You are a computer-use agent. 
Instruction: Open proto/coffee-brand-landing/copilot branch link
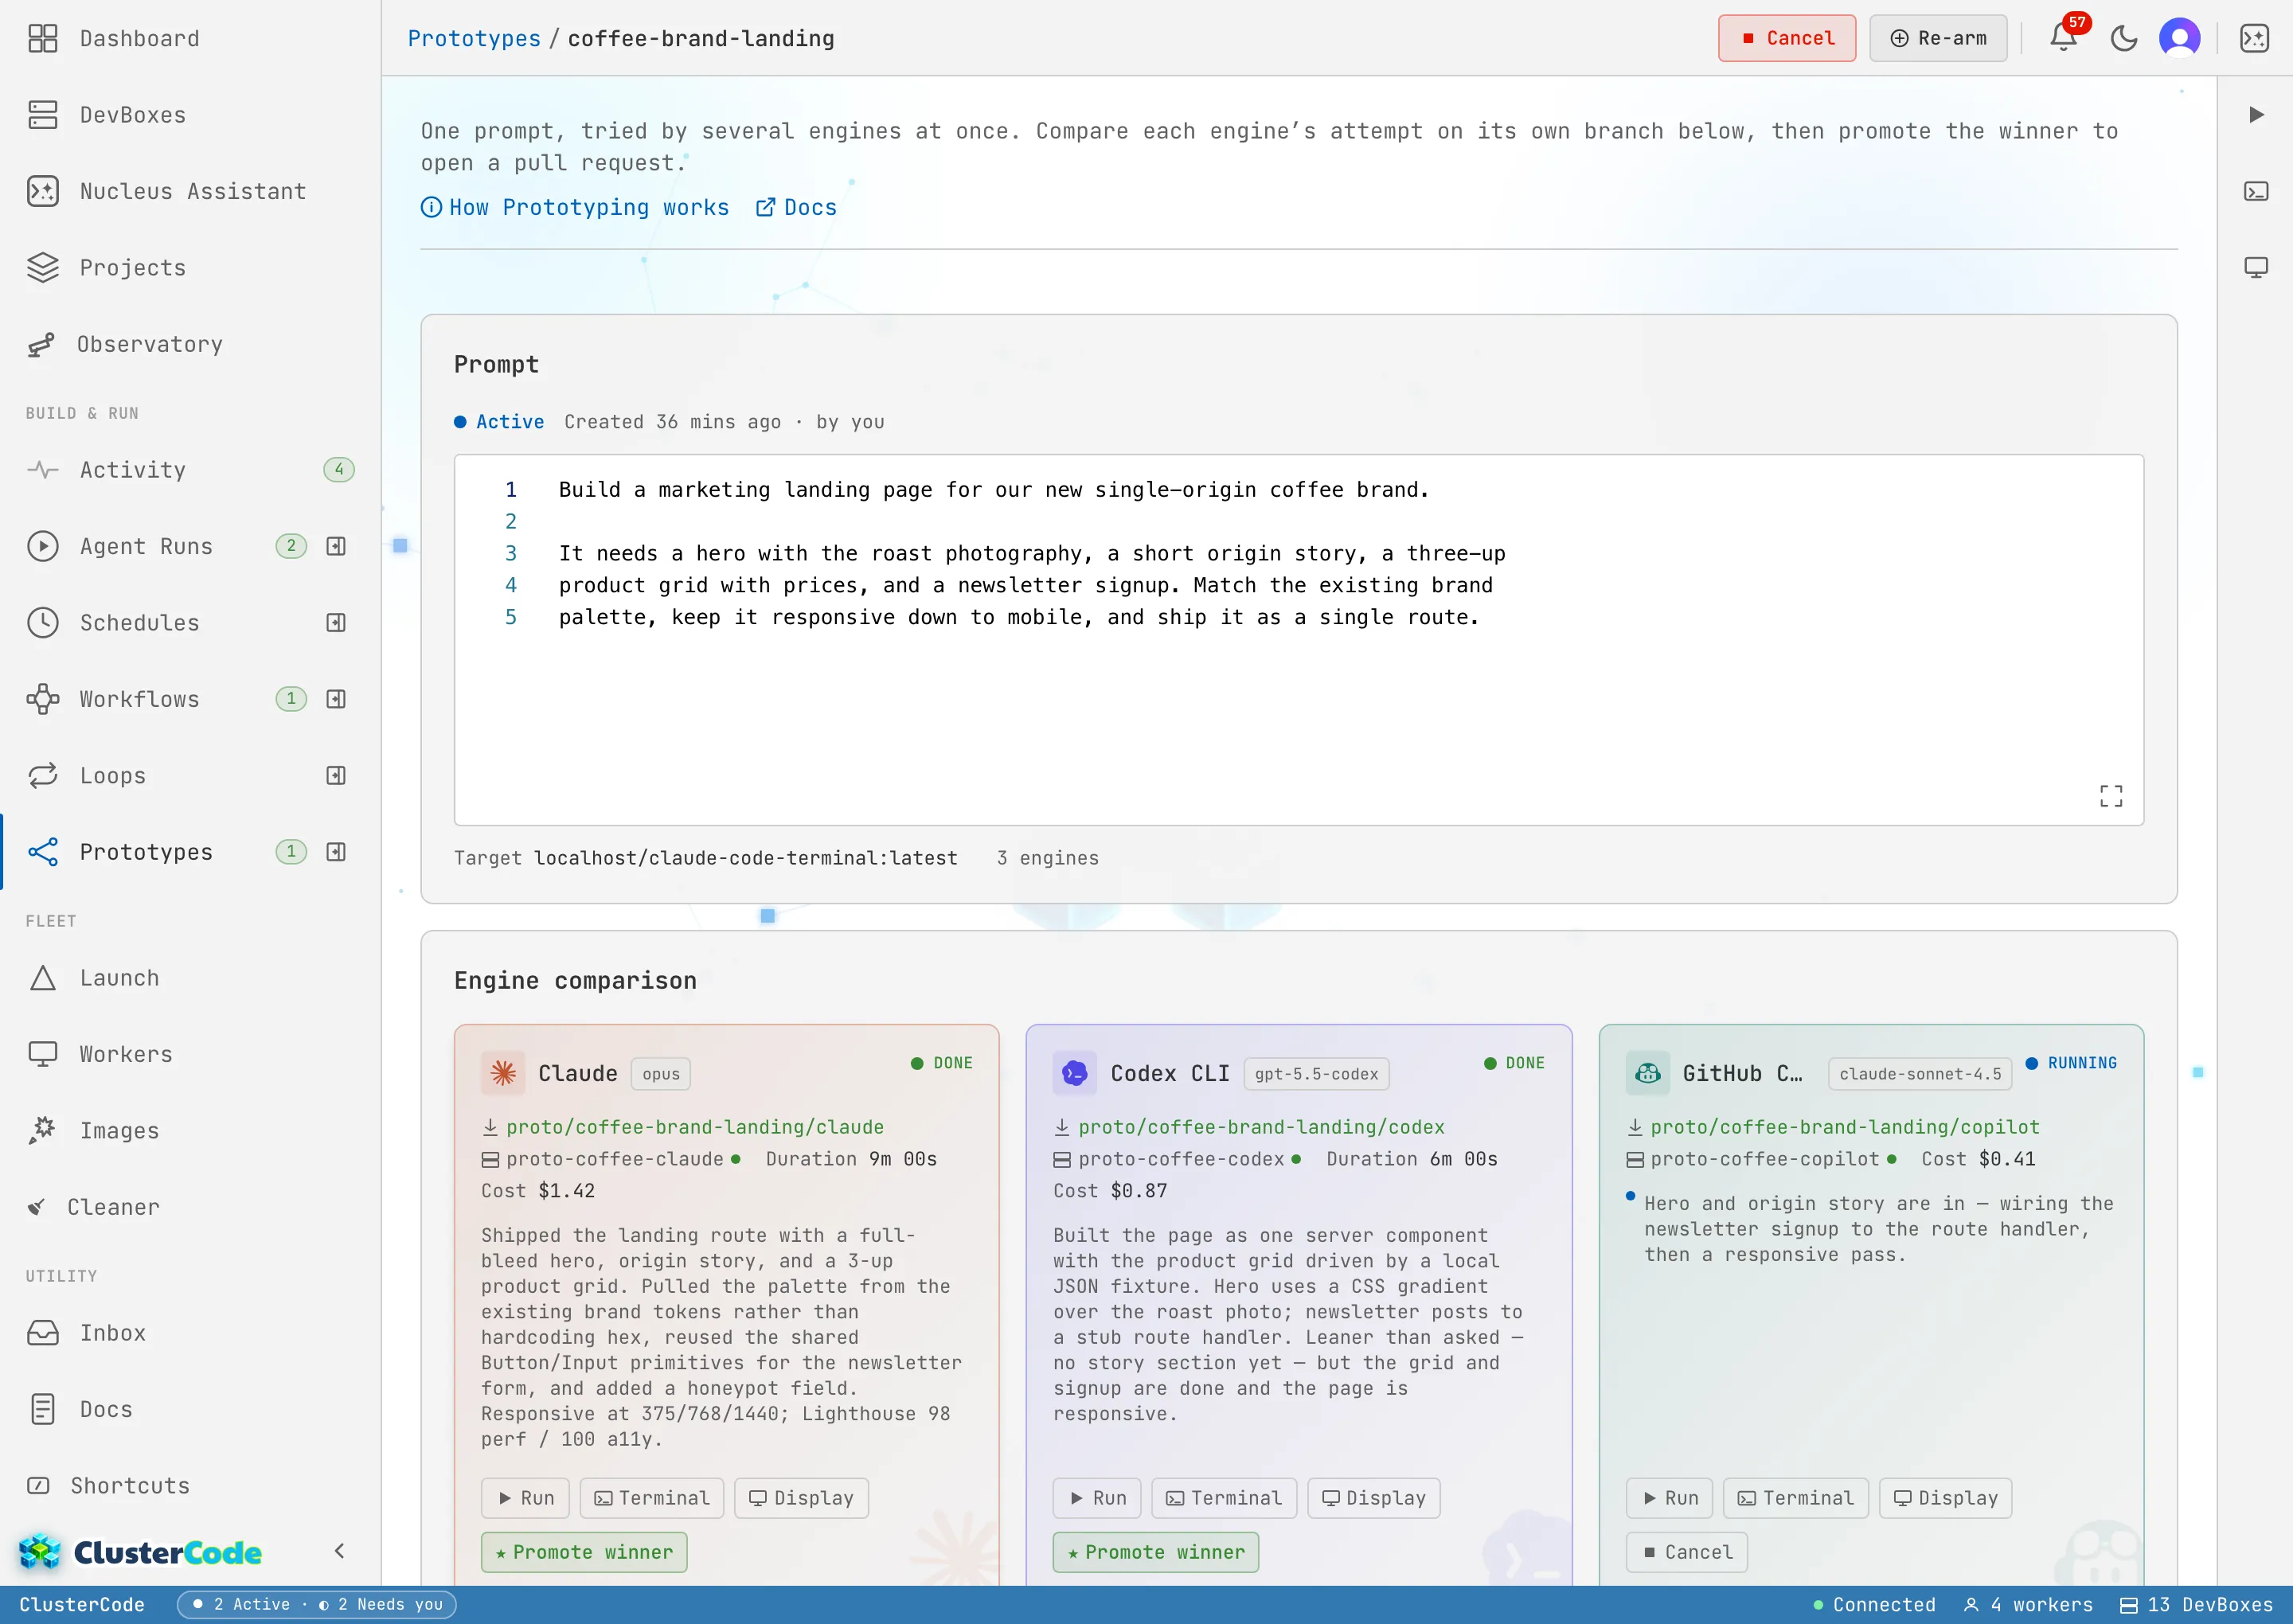point(1844,1127)
